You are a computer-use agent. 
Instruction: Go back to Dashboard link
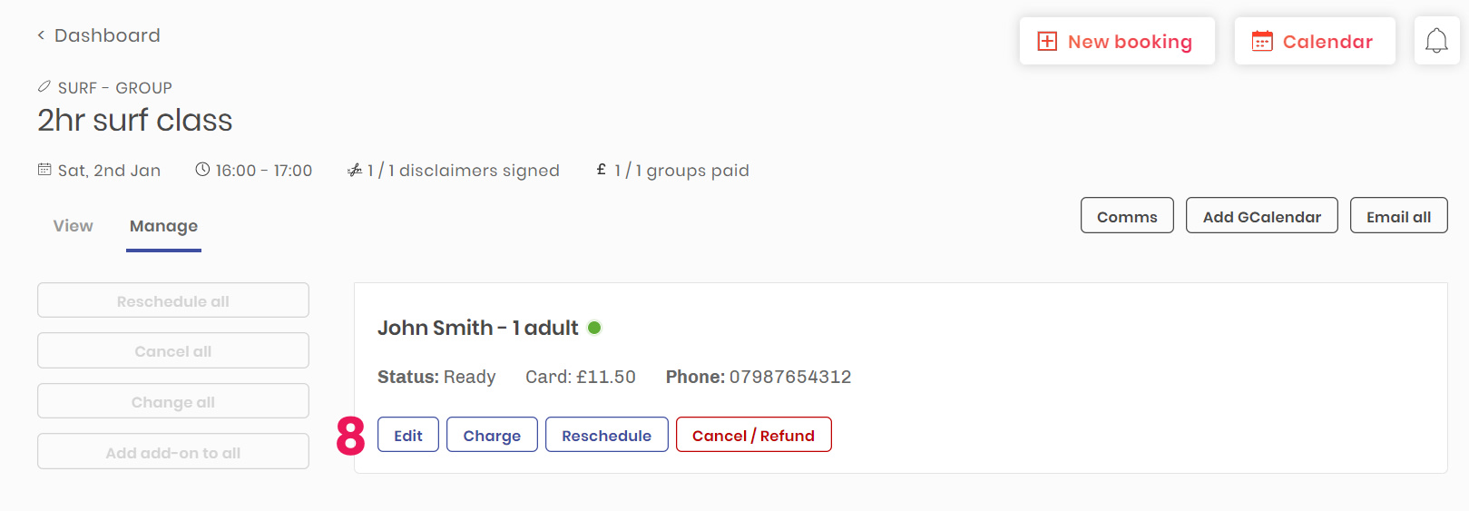(107, 35)
